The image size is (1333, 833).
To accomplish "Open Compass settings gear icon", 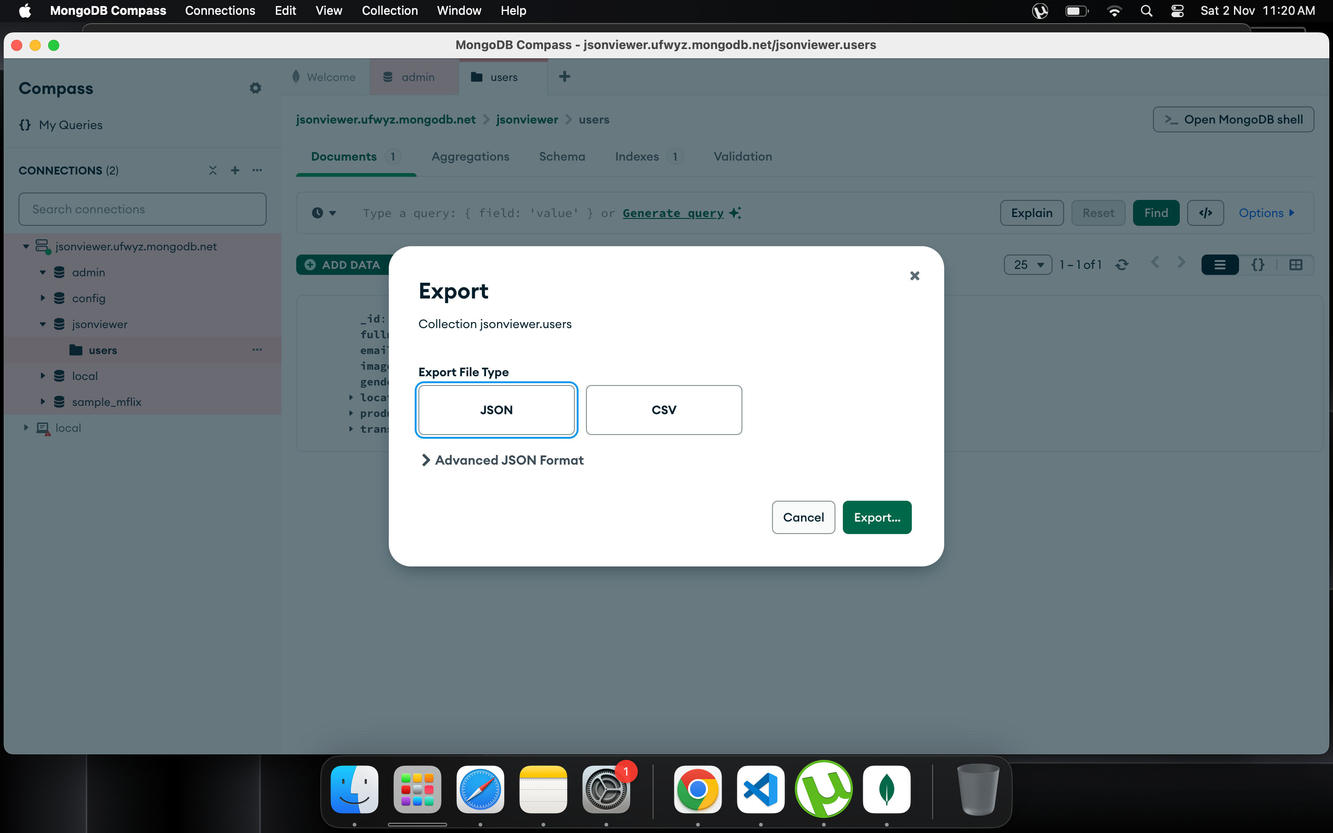I will [255, 88].
